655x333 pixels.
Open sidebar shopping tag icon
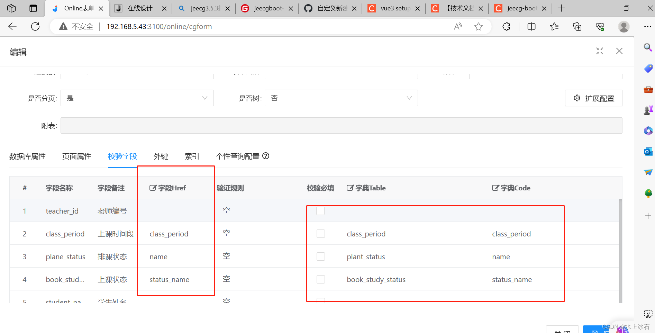pyautogui.click(x=648, y=68)
